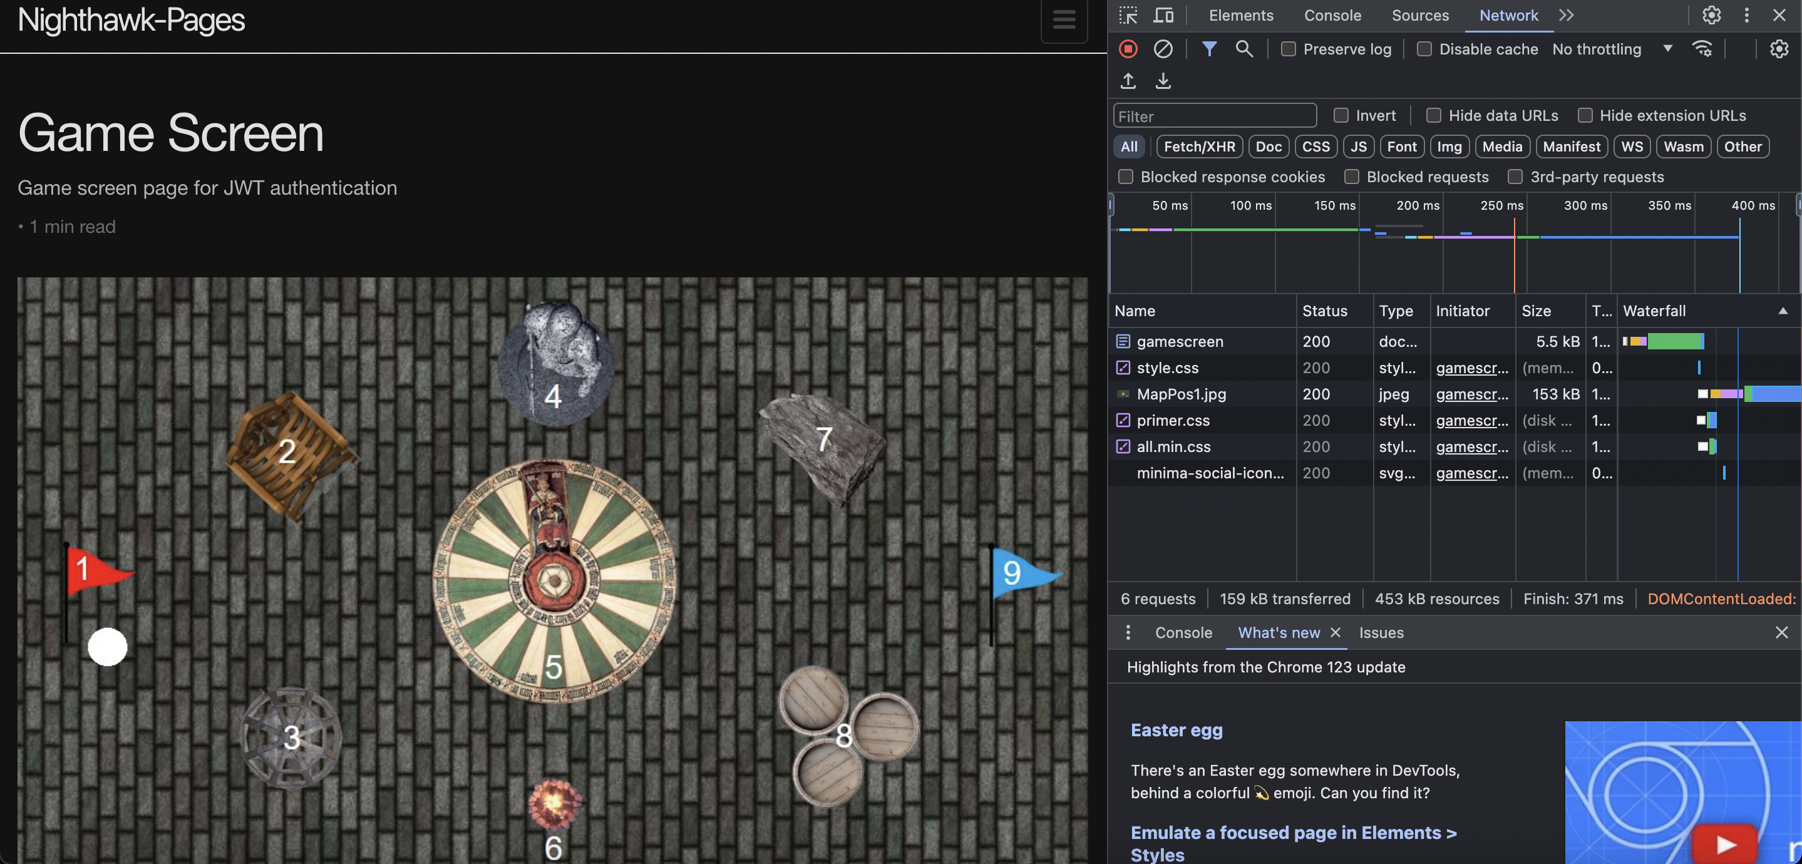This screenshot has width=1802, height=864.
Task: Select the inspect element picker icon
Action: coord(1128,16)
